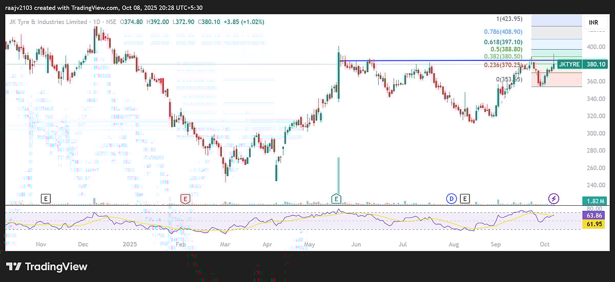
Task: Click the JK Tyre & Industries Limited title
Action: coord(48,22)
